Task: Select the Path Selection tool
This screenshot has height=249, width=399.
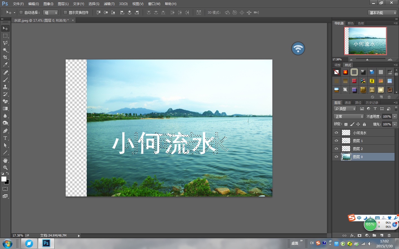Action: click(x=5, y=145)
